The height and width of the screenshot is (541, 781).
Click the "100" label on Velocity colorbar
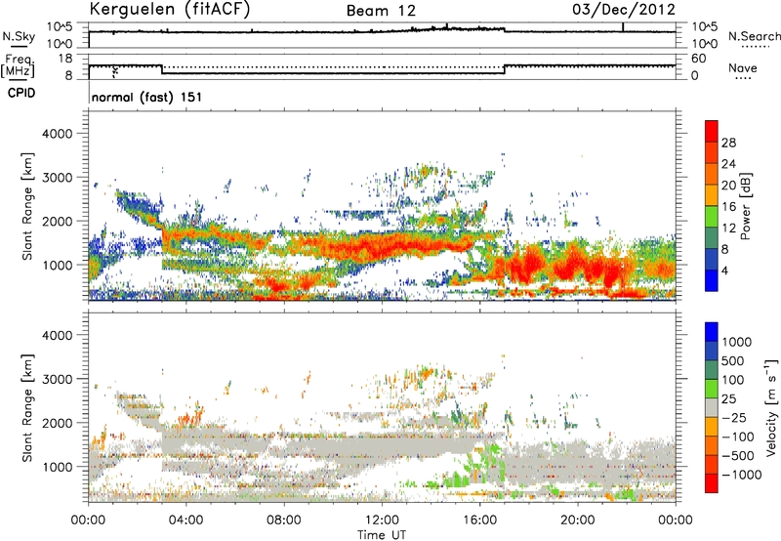[733, 380]
